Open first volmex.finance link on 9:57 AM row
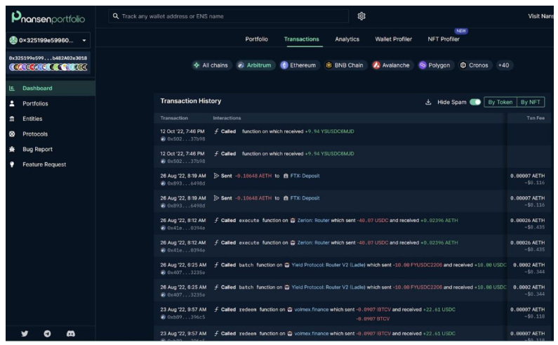This screenshot has height=345, width=558. (x=311, y=309)
